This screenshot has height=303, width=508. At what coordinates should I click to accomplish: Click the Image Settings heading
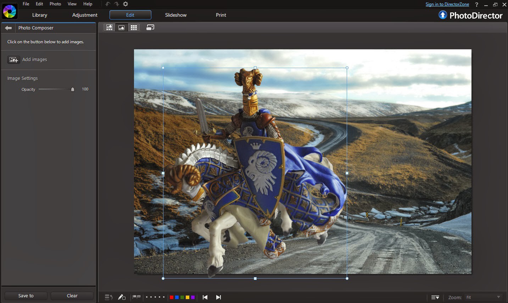point(23,78)
